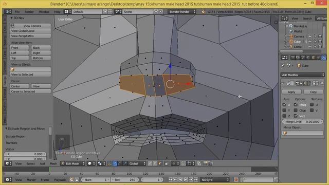Enable the Y axis mirror checkbox

284,110
